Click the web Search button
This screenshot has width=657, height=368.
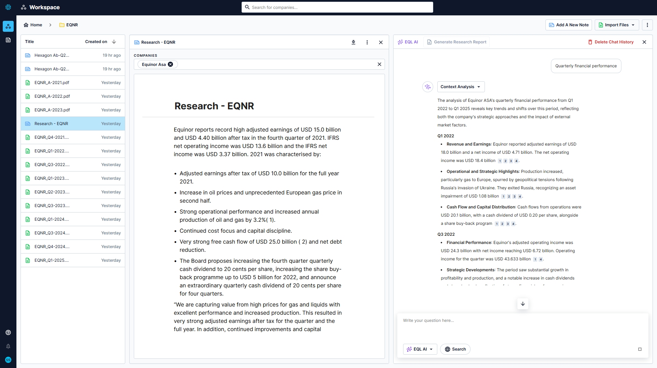tap(455, 349)
